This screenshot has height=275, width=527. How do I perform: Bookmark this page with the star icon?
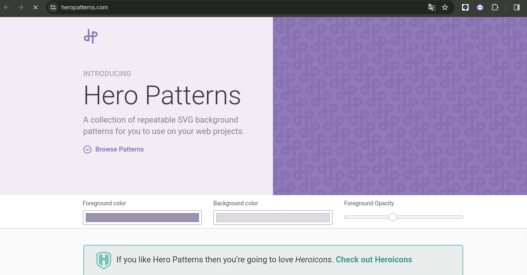445,7
